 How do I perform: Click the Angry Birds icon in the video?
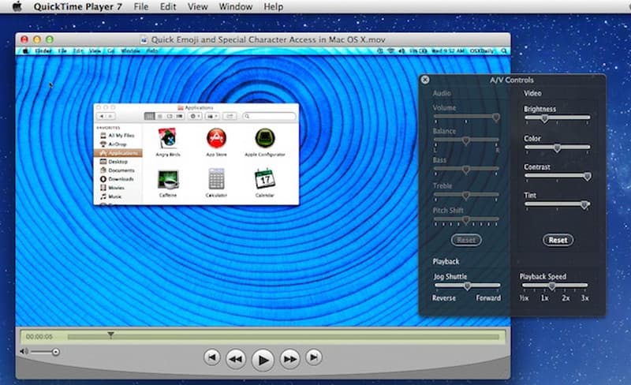click(x=167, y=139)
